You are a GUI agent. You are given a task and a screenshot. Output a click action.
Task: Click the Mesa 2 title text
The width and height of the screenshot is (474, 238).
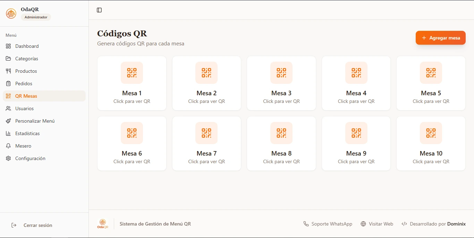pyautogui.click(x=206, y=93)
